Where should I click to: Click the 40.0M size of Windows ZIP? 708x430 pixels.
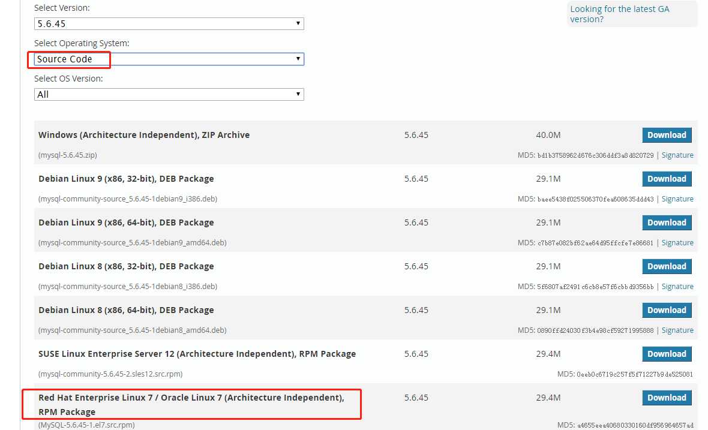tap(548, 135)
